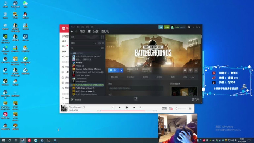This screenshot has width=254, height=143.
Task: Open game info icon
Action: [190, 70]
